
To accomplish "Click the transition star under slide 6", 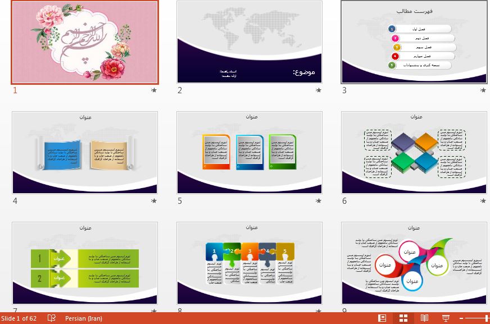I will [x=483, y=200].
